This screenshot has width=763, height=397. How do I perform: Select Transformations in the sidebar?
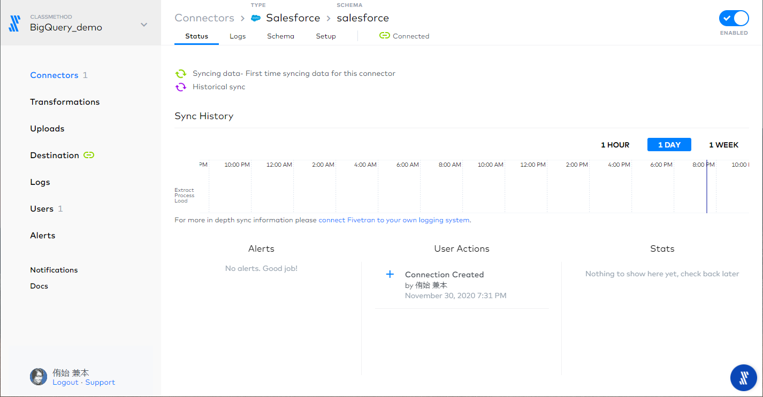[65, 102]
